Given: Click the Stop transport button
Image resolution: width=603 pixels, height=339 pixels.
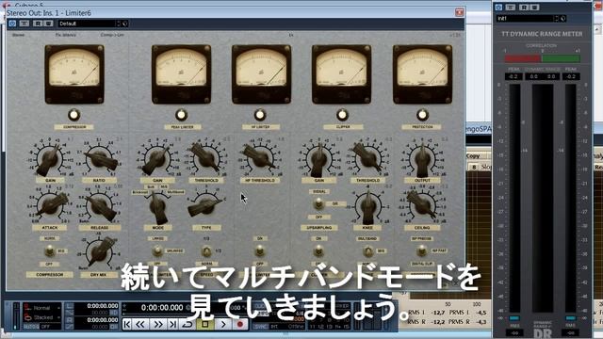Looking at the screenshot, I should coord(205,324).
